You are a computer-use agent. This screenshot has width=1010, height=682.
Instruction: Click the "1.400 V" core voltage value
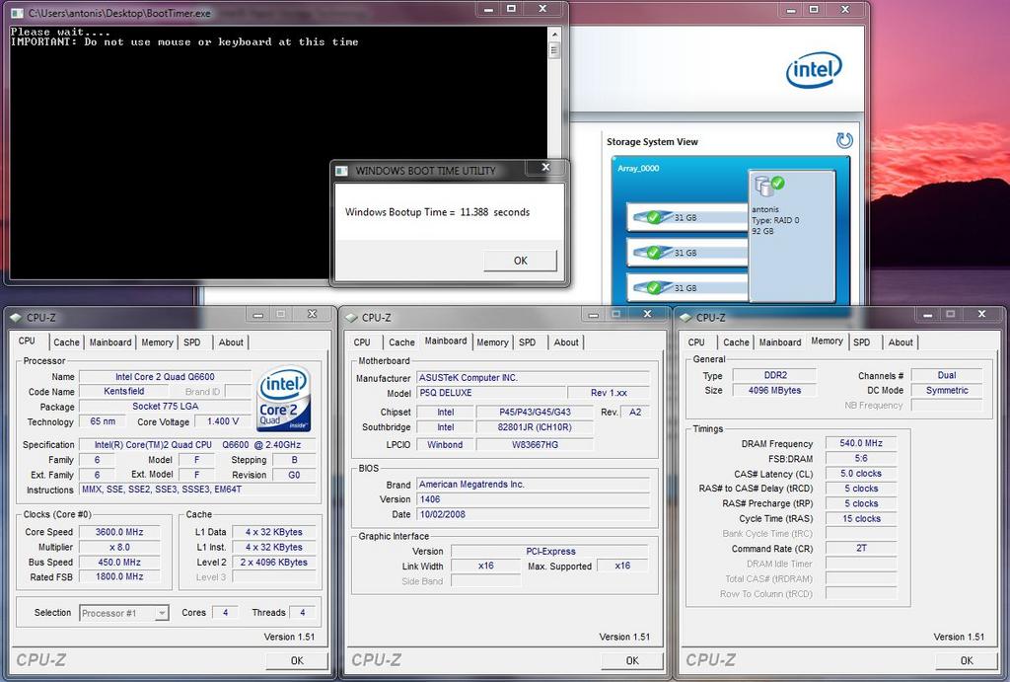pyautogui.click(x=223, y=420)
